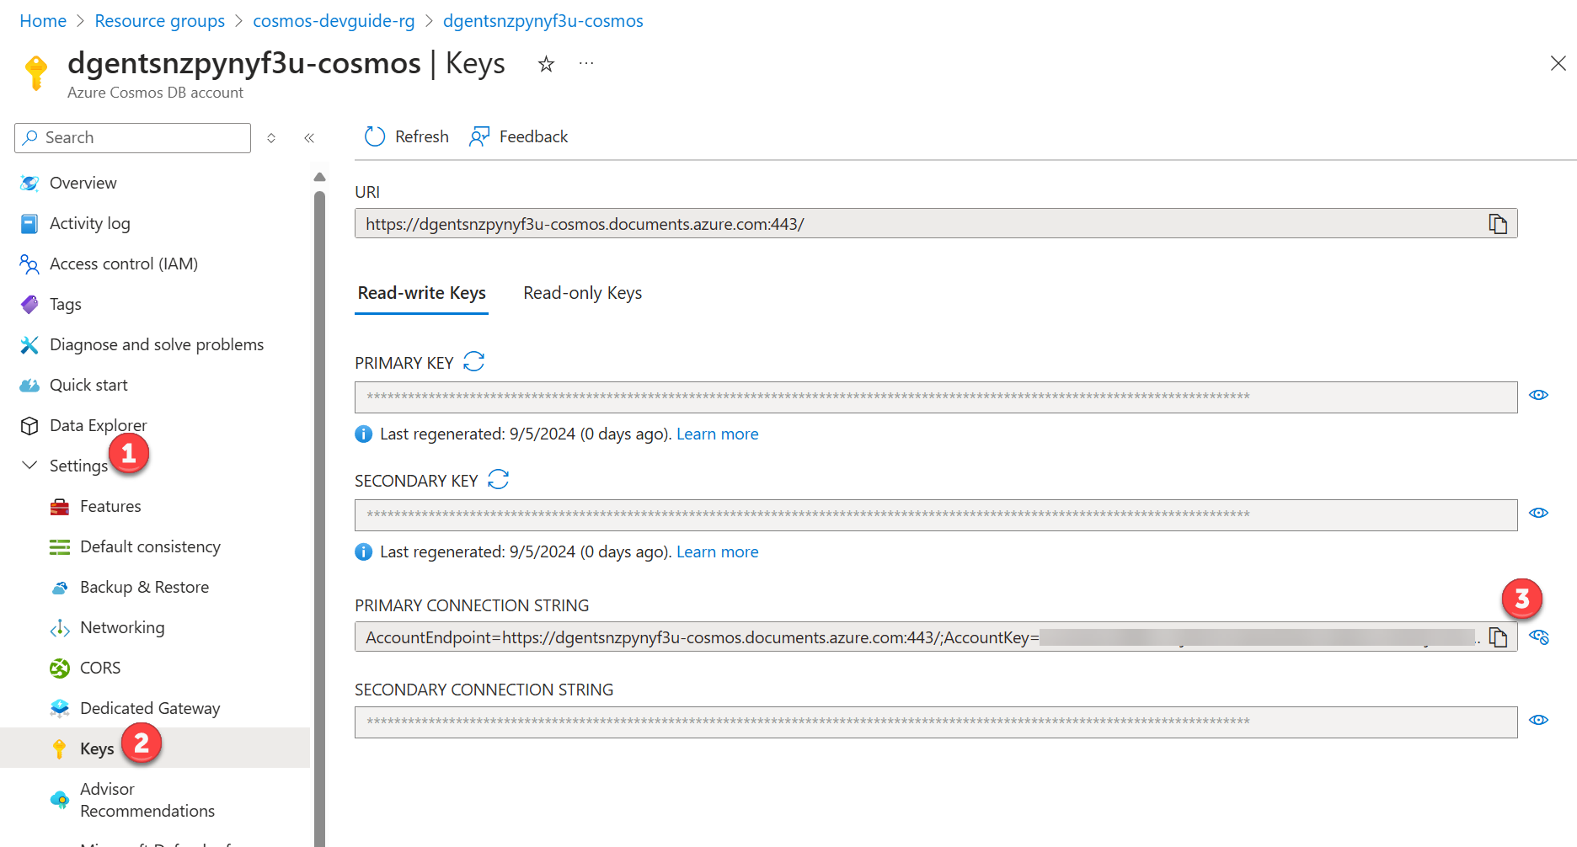Copy the primary connection string
The width and height of the screenshot is (1577, 847).
pyautogui.click(x=1497, y=637)
